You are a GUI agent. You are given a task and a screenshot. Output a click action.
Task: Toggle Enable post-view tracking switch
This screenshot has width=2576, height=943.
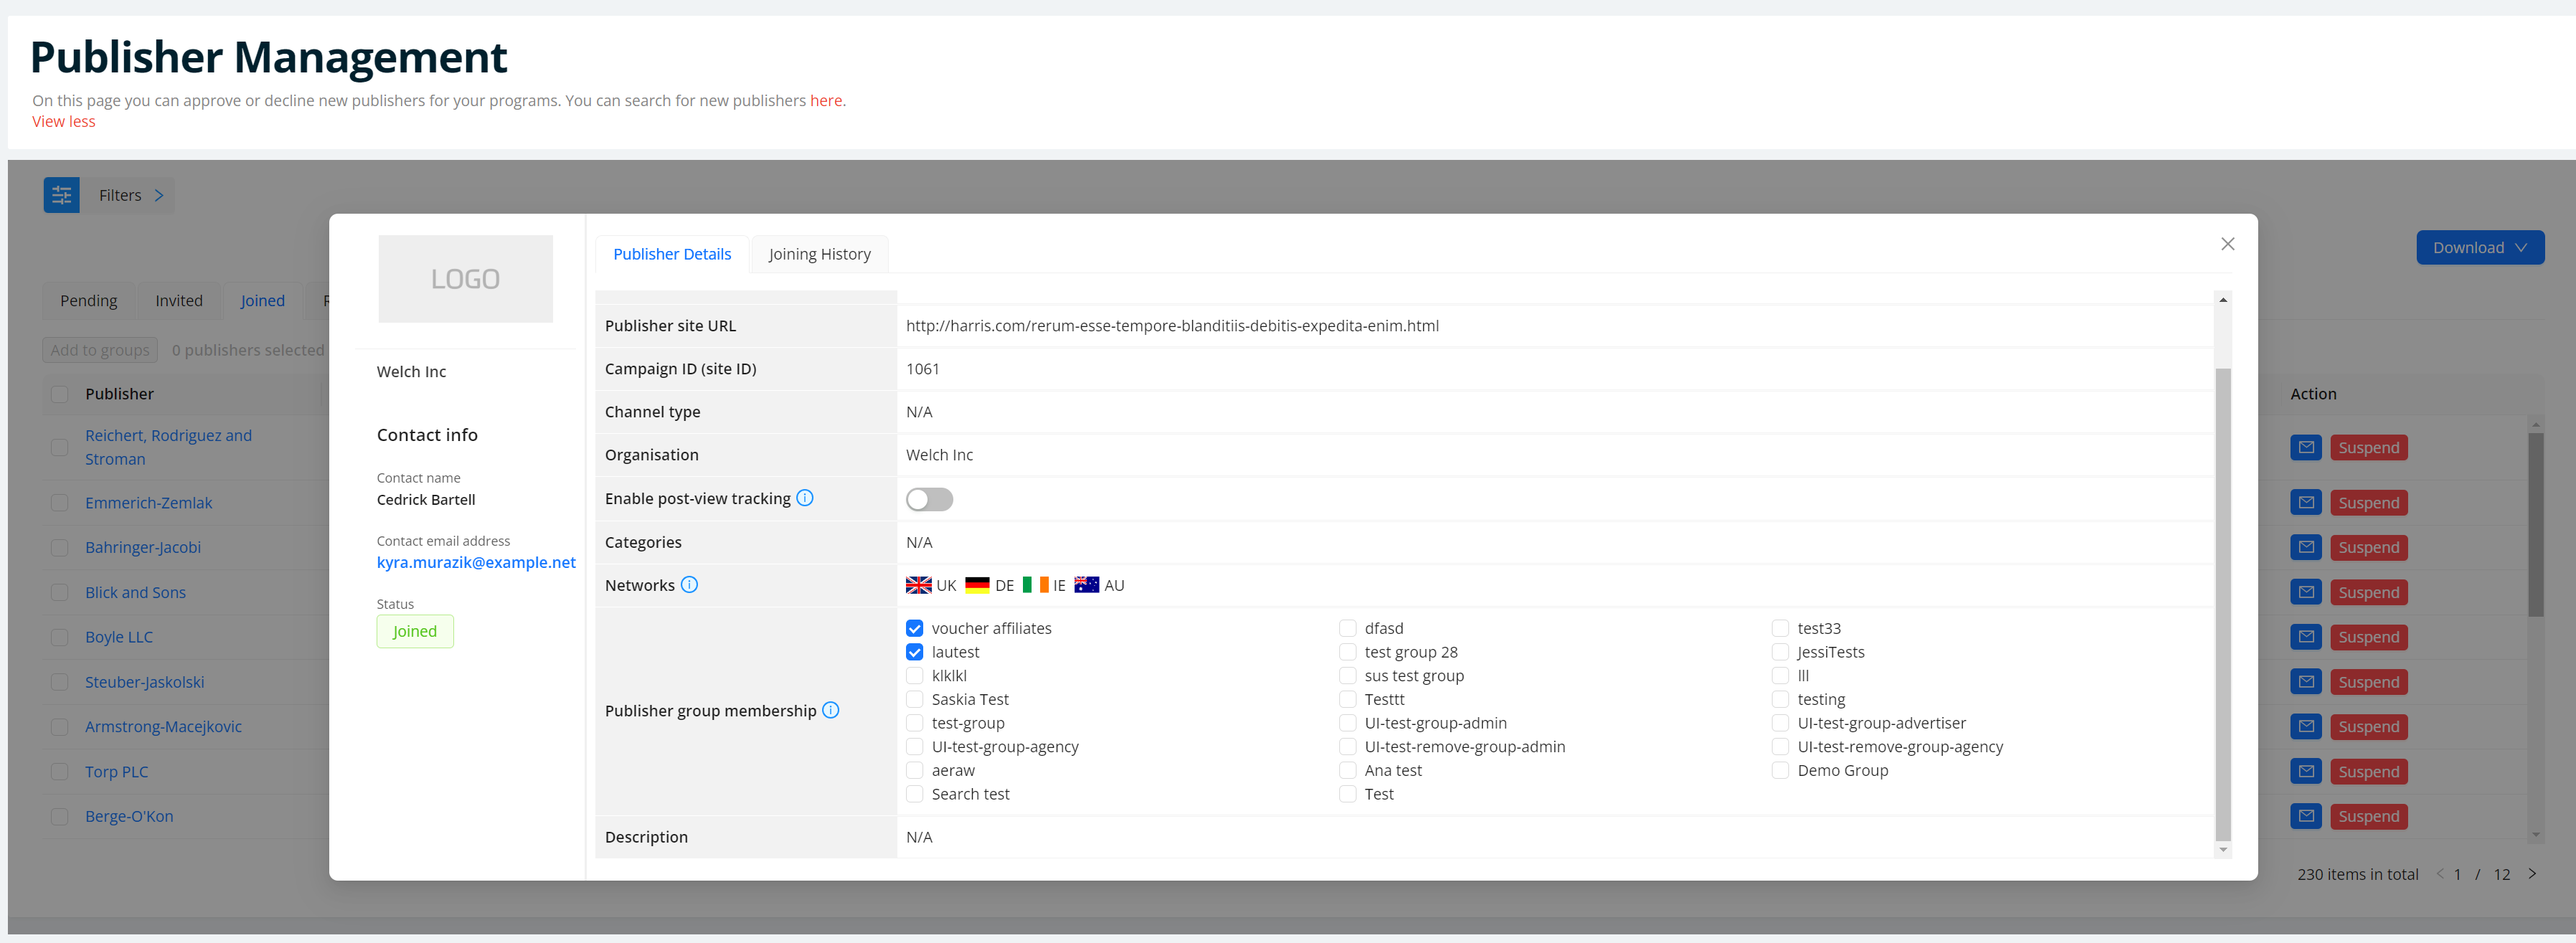coord(929,499)
